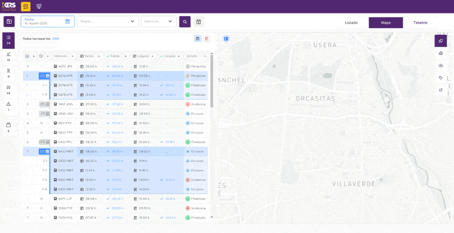Viewport: 454px width, 233px height.
Task: Switch to the Timeline tab
Action: coord(420,22)
